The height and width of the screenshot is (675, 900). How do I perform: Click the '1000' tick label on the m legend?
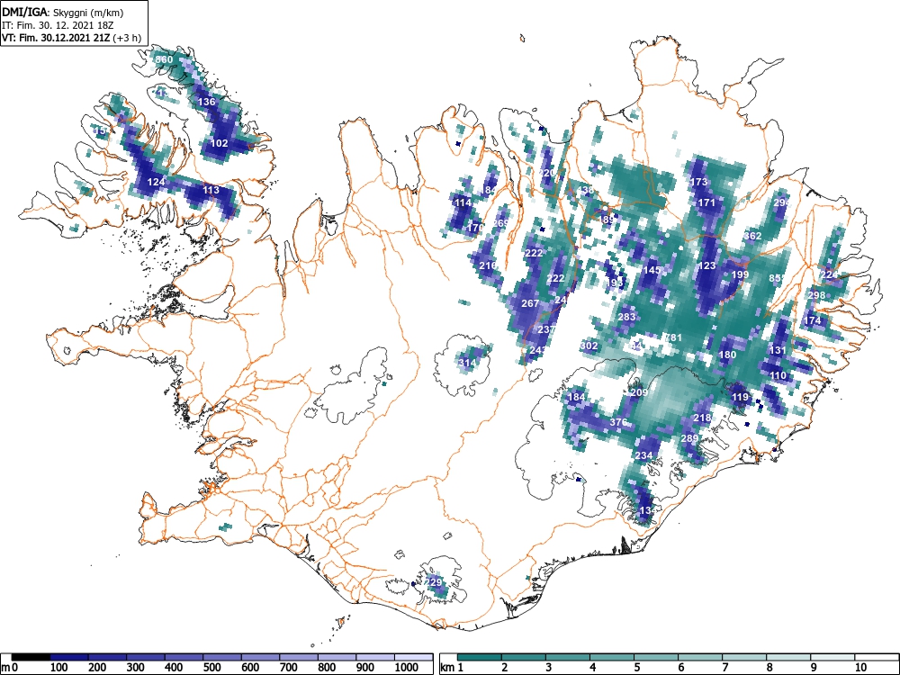pos(407,668)
